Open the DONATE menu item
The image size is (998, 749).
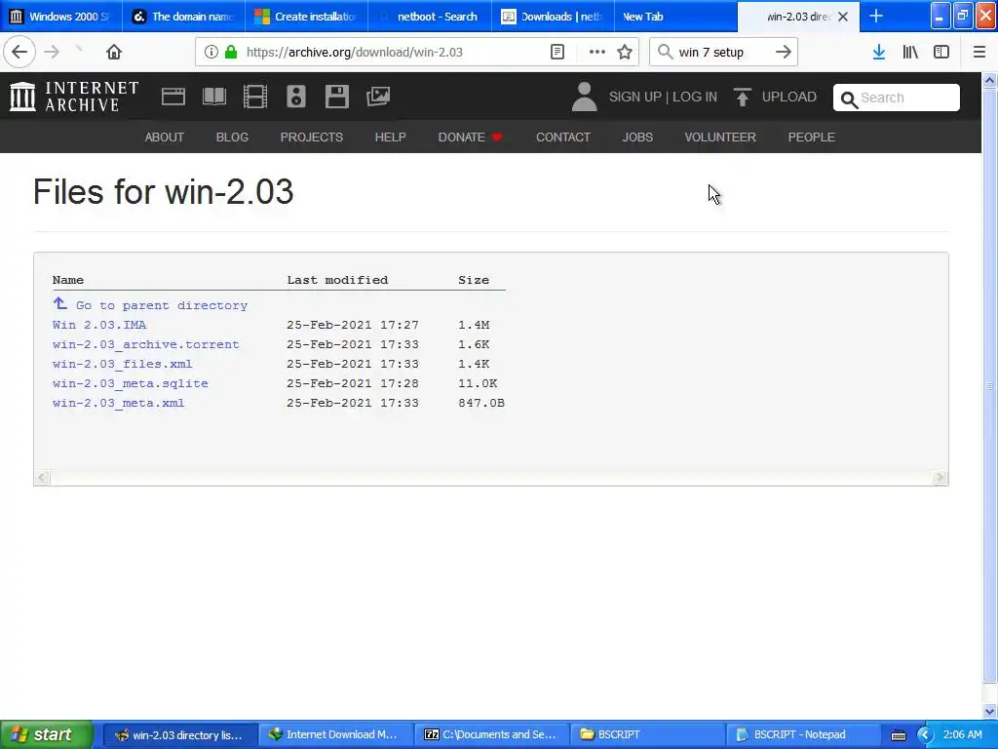[470, 137]
